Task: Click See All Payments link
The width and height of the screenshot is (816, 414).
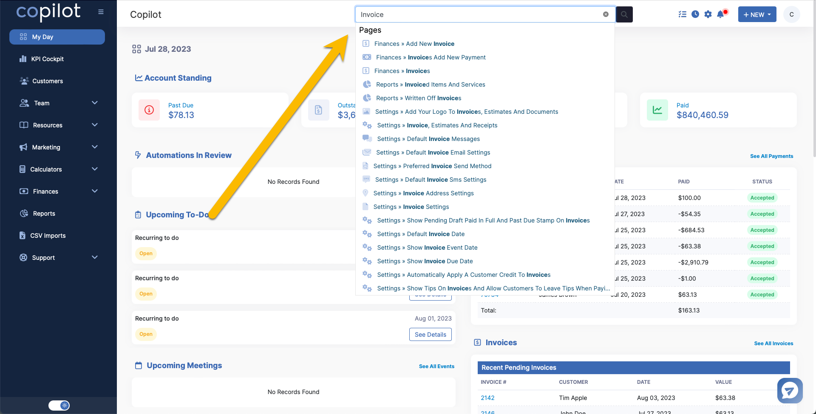Action: pos(771,156)
